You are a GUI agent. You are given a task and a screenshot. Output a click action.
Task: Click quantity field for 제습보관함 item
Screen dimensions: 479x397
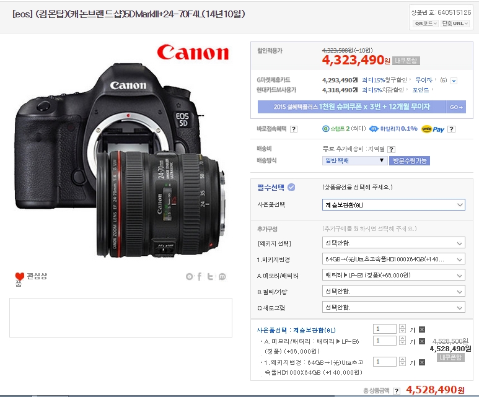385,329
